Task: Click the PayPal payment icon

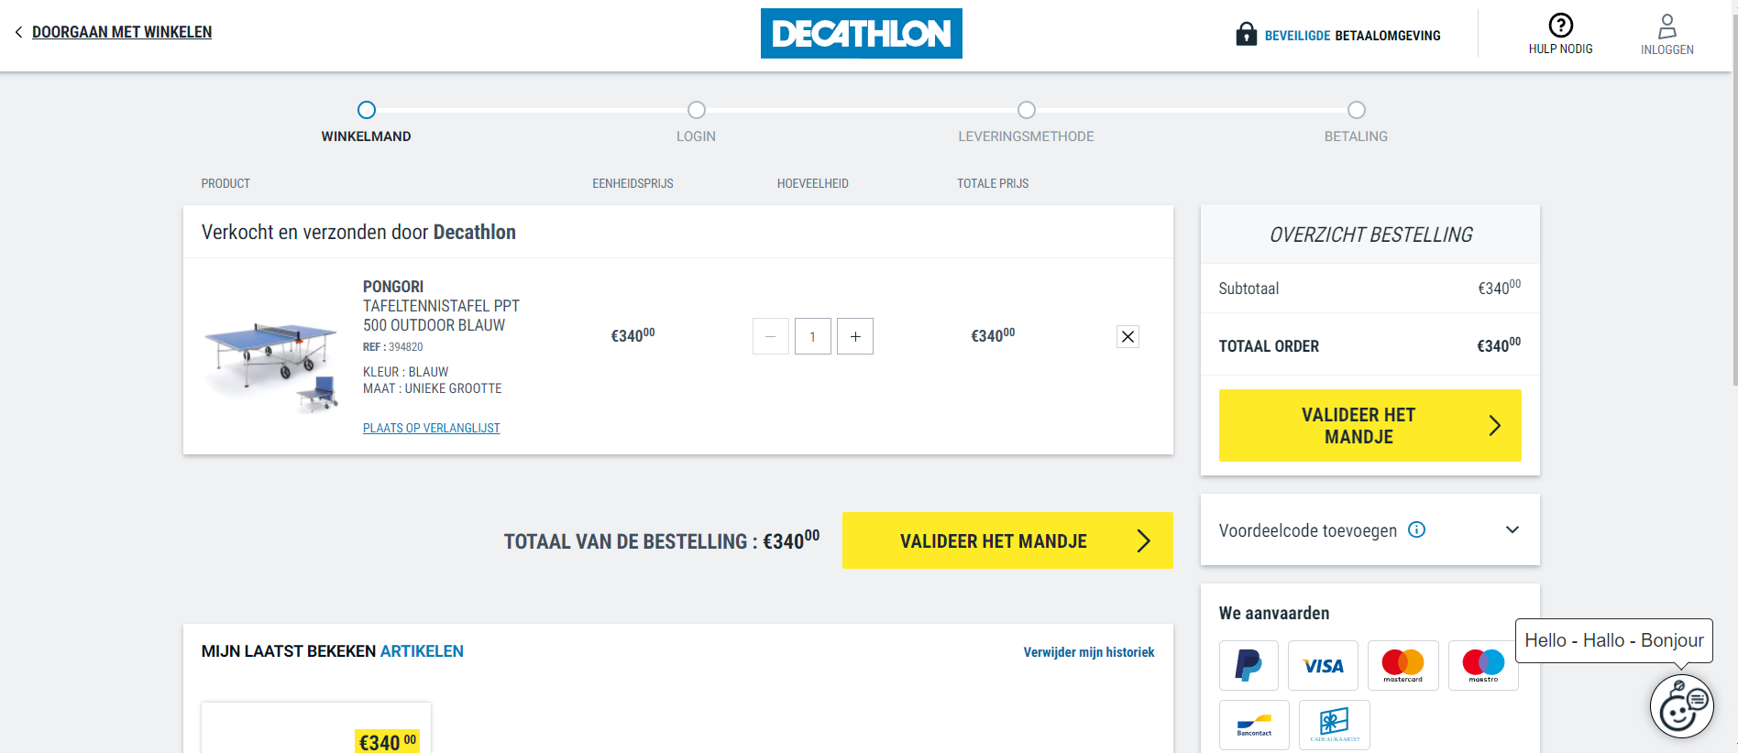Action: pyautogui.click(x=1248, y=665)
